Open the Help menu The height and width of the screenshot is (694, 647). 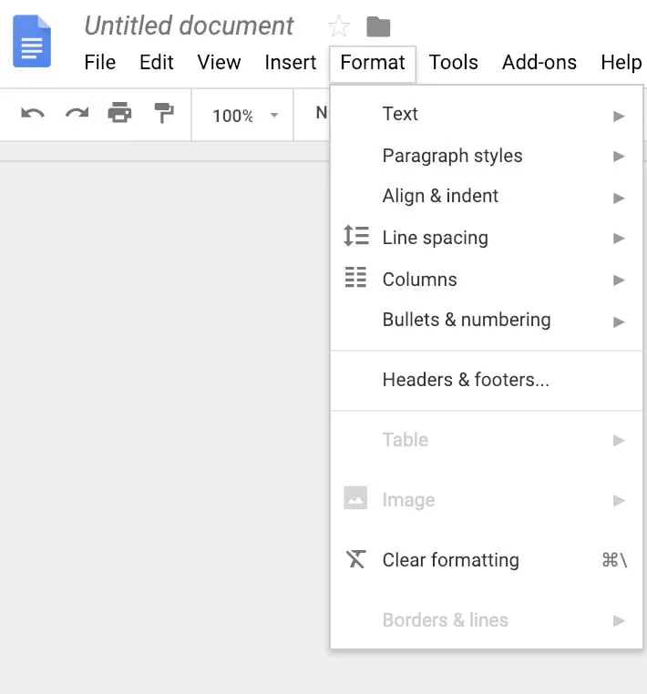621,62
